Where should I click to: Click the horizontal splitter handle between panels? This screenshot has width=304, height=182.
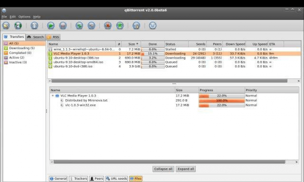tap(174, 84)
